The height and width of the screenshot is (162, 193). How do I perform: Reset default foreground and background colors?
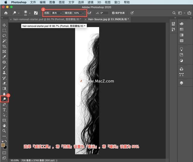[x=2, y=141]
